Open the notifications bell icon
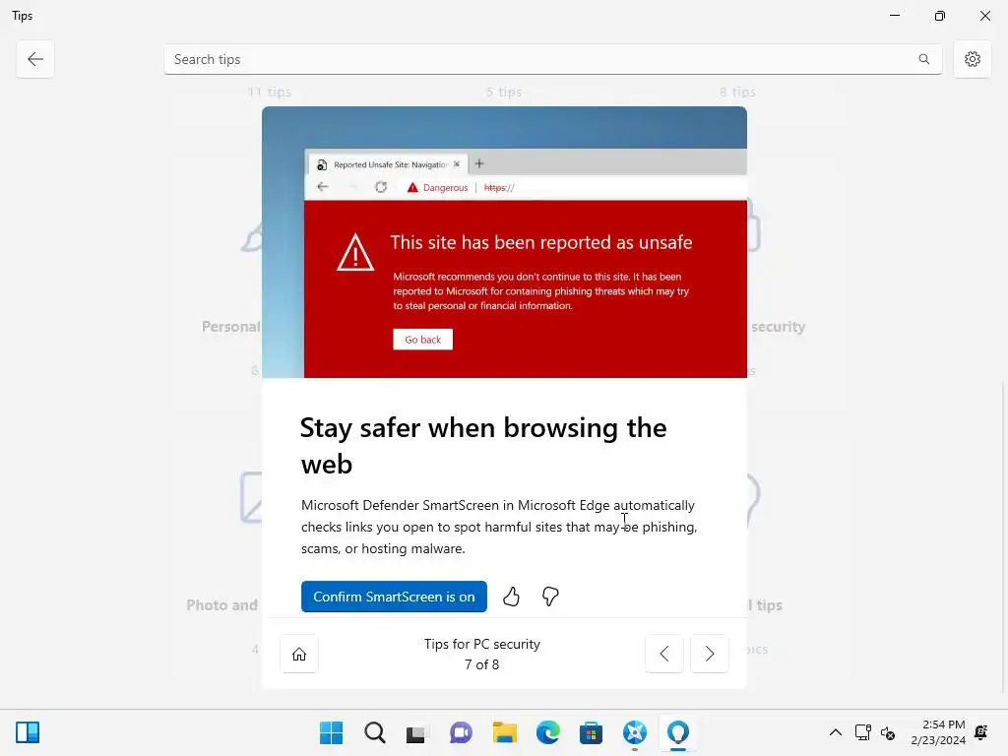1008x756 pixels. 981,732
